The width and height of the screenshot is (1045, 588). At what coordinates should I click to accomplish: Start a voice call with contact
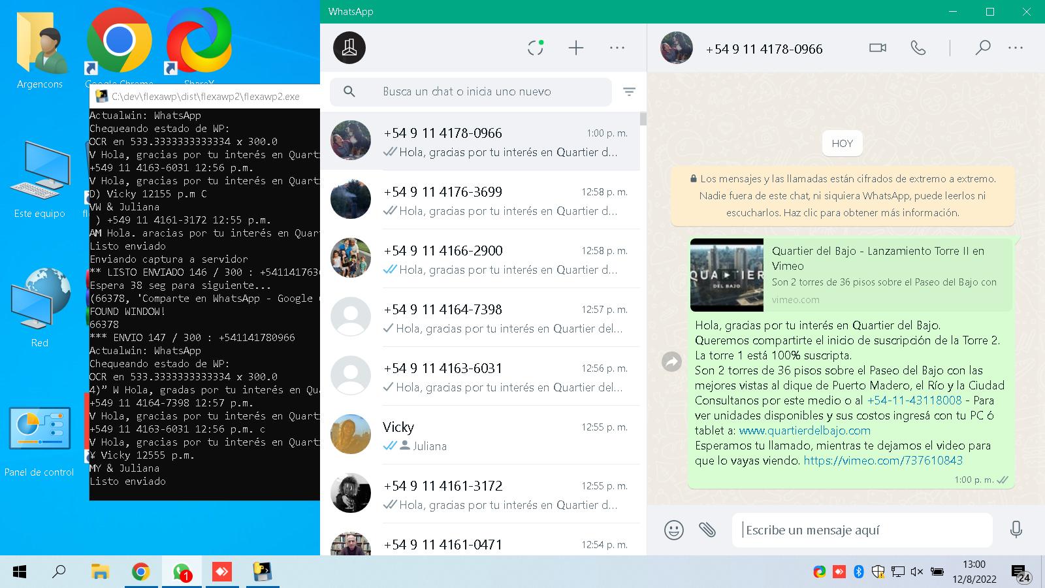(918, 48)
